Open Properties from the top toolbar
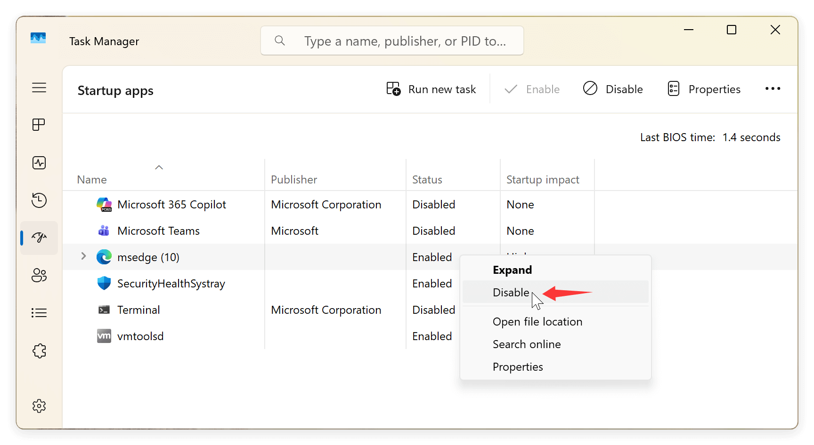The image size is (814, 445). [704, 89]
